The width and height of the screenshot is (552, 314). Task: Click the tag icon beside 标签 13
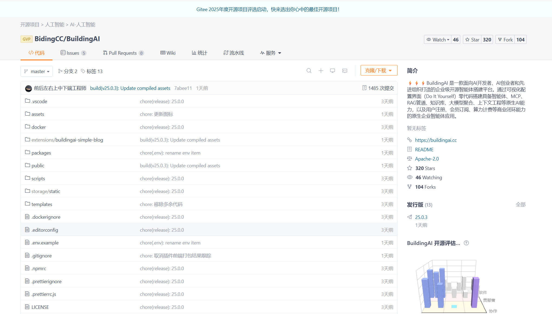[84, 71]
